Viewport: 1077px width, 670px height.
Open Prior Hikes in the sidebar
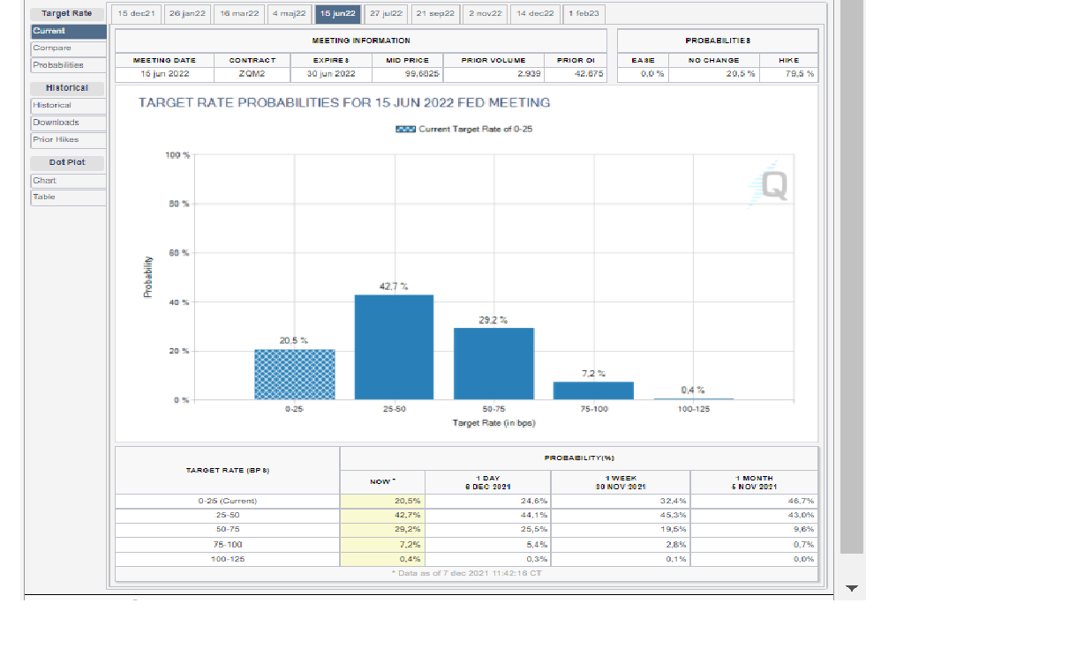[x=56, y=139]
